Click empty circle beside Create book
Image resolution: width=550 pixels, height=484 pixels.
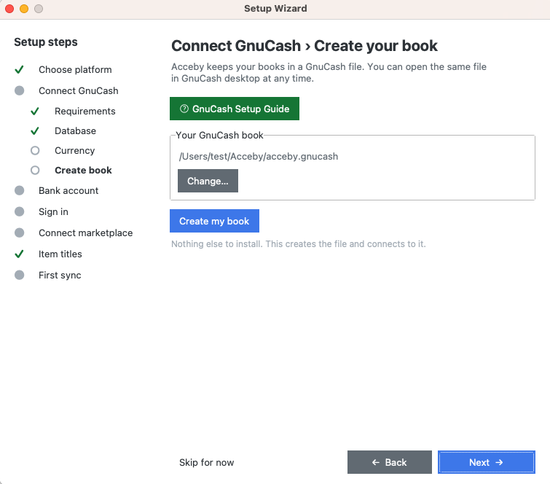[35, 171]
